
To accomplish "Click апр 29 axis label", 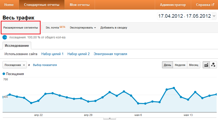I will 88,115.
